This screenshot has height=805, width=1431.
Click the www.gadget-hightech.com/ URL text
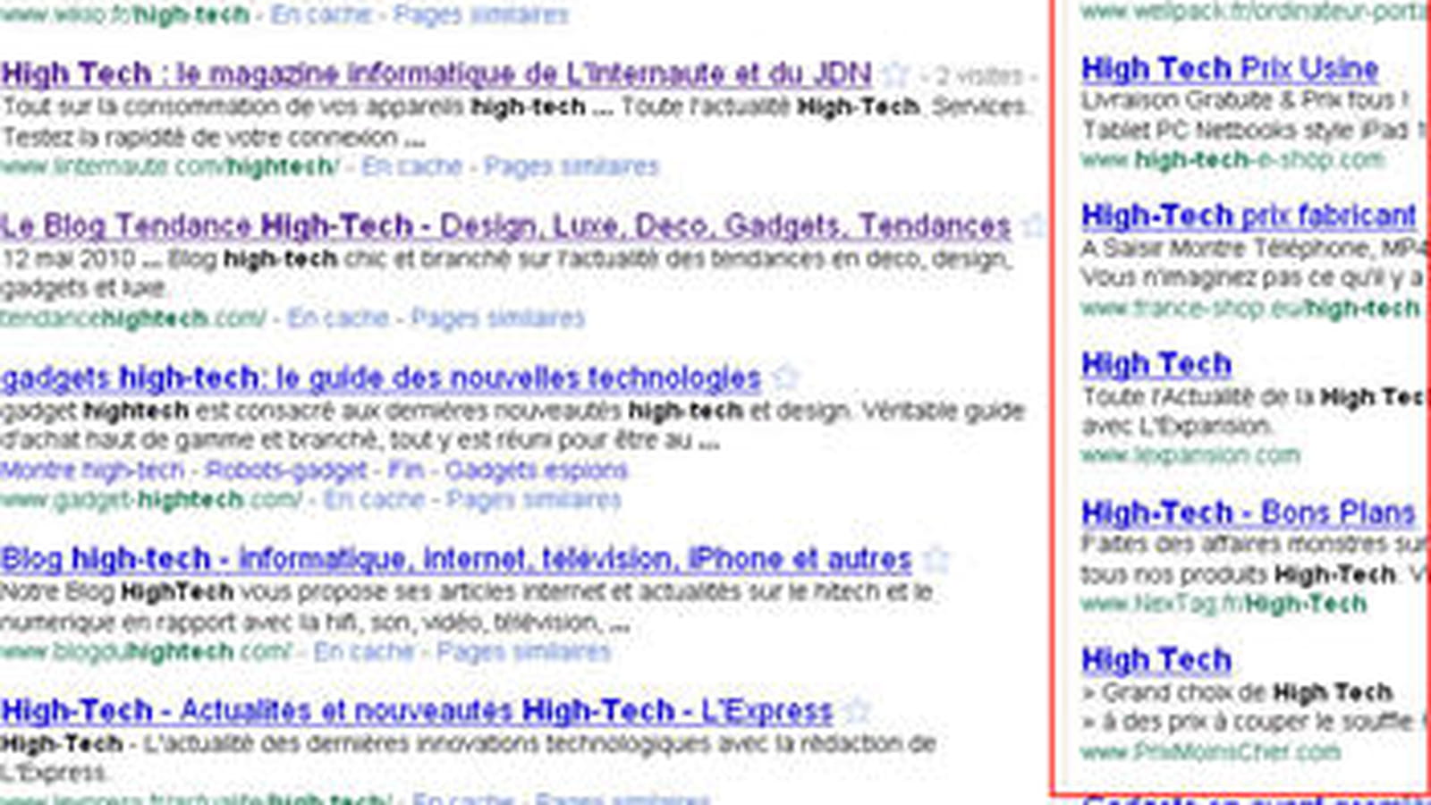tap(151, 499)
